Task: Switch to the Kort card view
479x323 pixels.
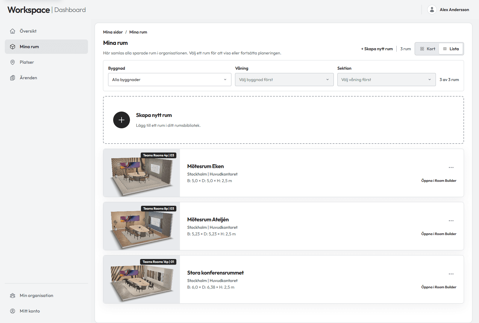Action: [427, 49]
